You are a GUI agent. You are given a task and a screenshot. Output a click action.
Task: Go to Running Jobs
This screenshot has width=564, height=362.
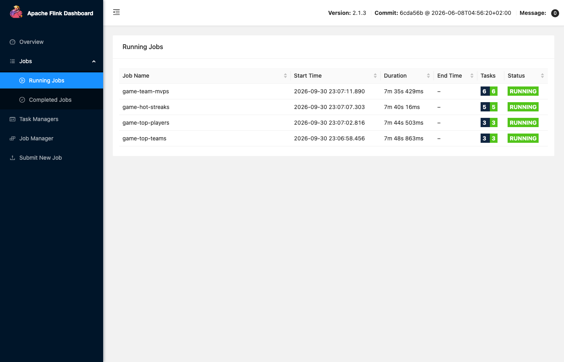(52, 80)
